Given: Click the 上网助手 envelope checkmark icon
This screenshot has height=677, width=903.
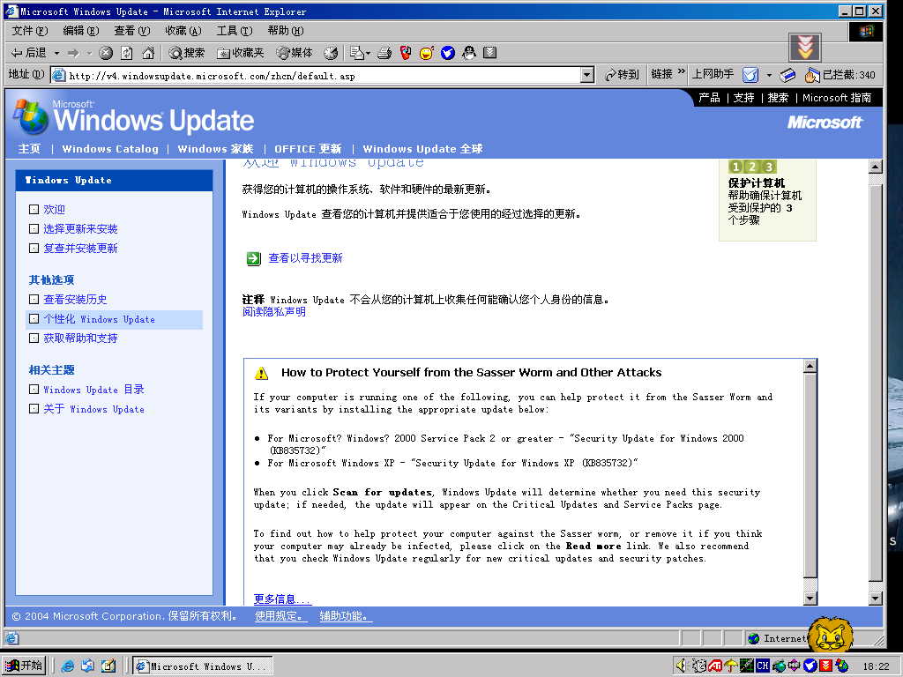Looking at the screenshot, I should pyautogui.click(x=750, y=75).
